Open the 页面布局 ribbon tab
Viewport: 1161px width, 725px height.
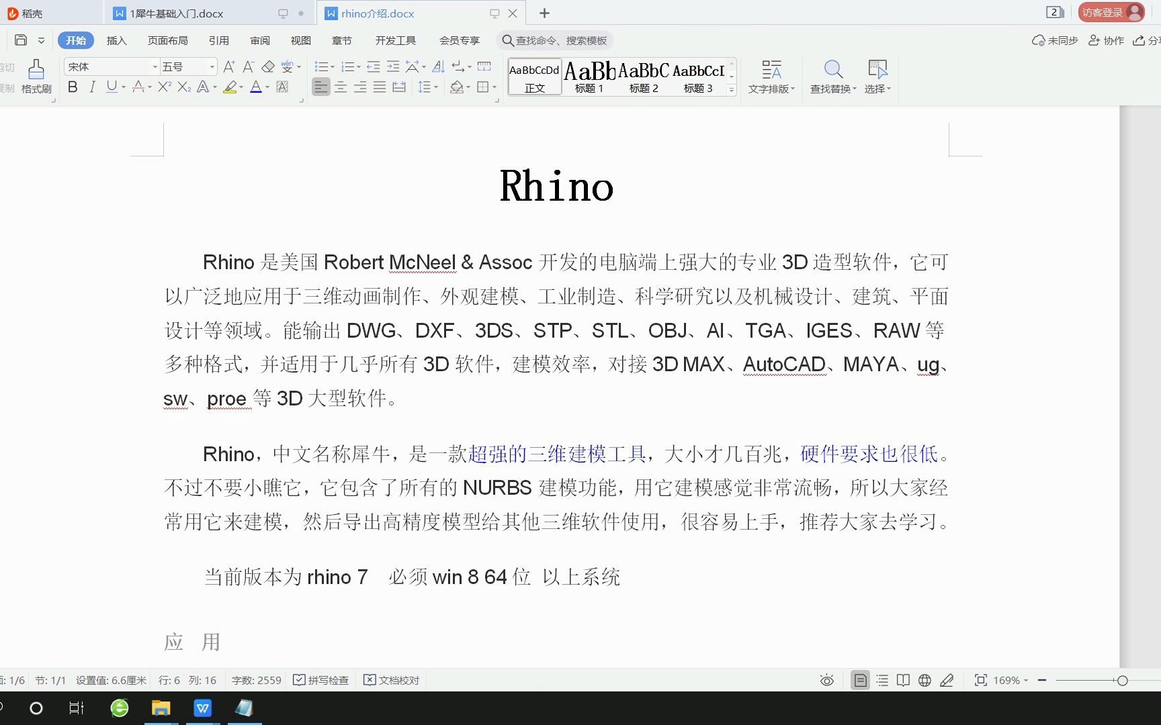coord(167,40)
